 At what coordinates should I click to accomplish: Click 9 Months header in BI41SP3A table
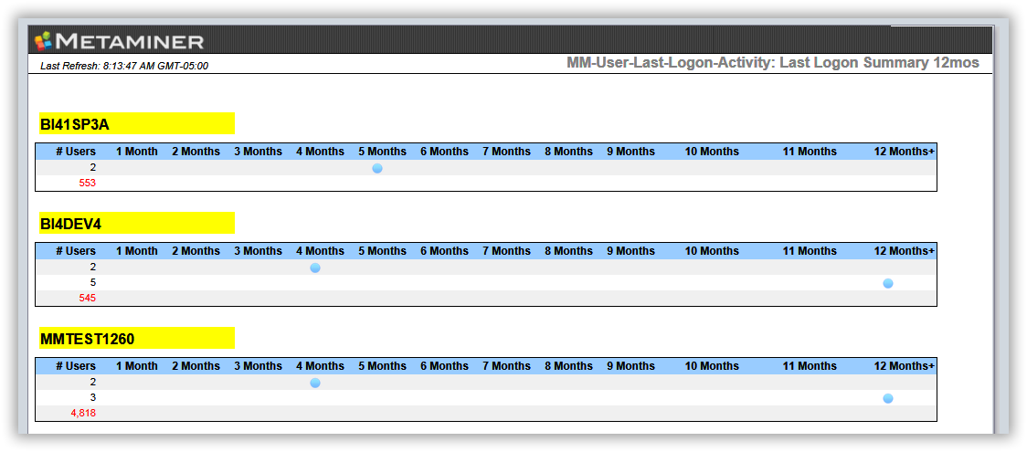pyautogui.click(x=630, y=152)
